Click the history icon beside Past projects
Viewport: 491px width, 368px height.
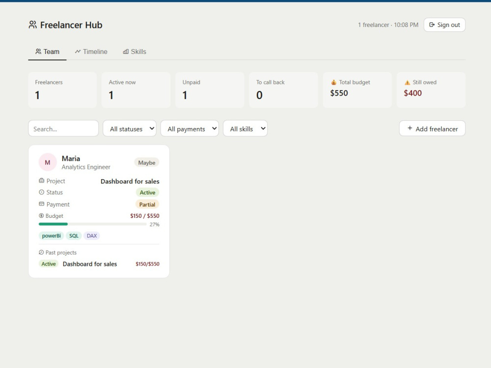pos(41,252)
